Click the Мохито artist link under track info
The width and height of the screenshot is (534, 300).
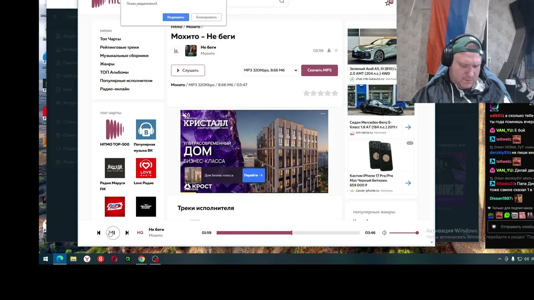pyautogui.click(x=208, y=54)
